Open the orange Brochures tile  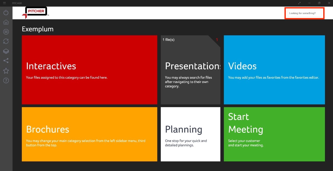(89, 134)
